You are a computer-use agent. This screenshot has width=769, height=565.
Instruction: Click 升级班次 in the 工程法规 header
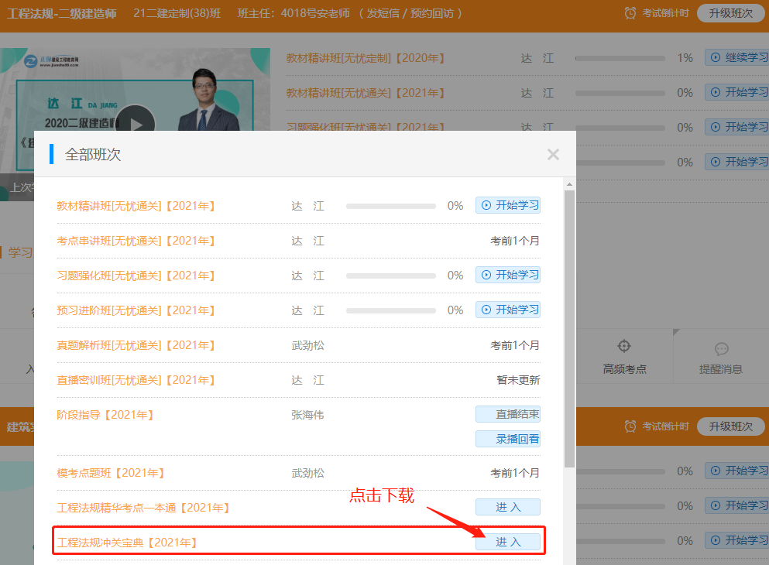point(730,13)
